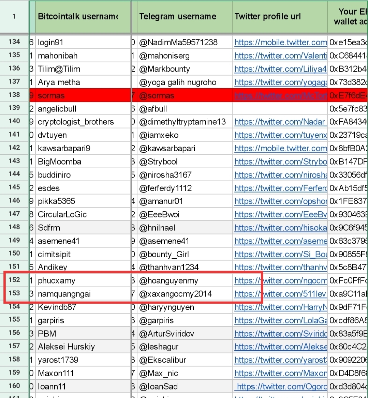Click the mahonibah username cell

(83, 56)
